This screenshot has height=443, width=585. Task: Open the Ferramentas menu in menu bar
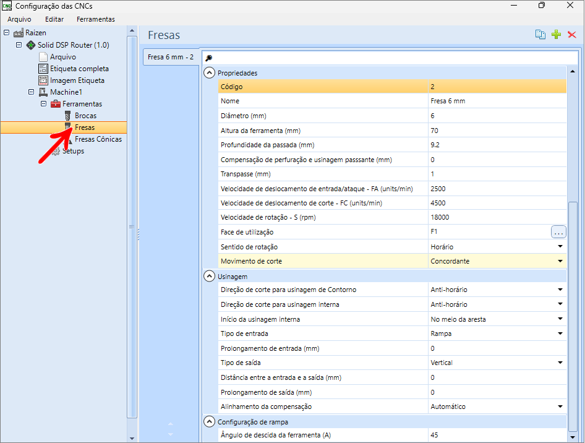pos(96,19)
